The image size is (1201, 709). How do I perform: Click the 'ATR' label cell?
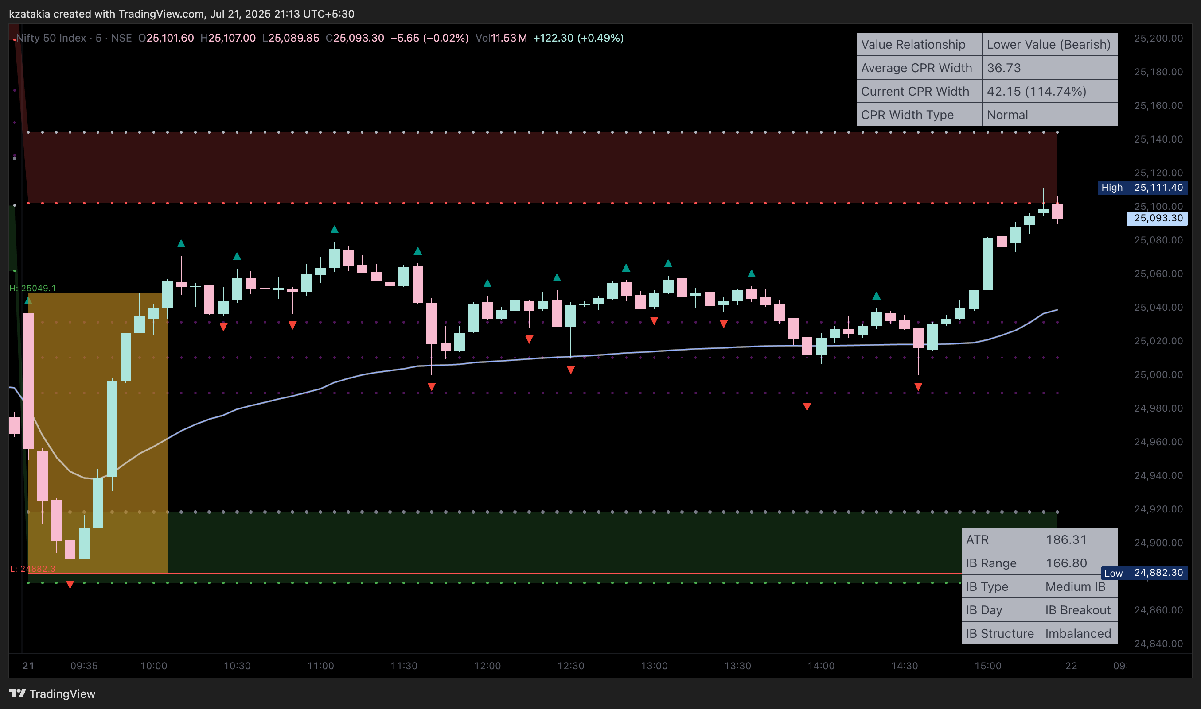(1001, 540)
